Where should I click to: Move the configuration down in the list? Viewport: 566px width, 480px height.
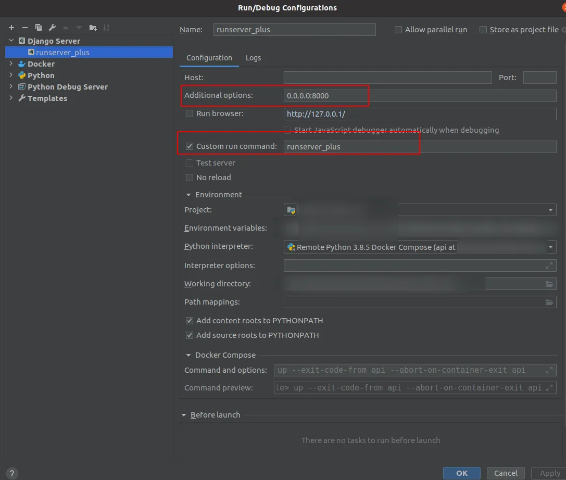[x=79, y=28]
